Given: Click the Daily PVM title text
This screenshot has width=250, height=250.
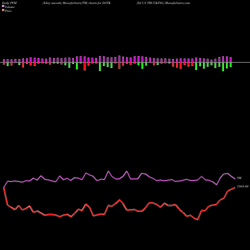Looking at the screenshot, I should [9, 3].
